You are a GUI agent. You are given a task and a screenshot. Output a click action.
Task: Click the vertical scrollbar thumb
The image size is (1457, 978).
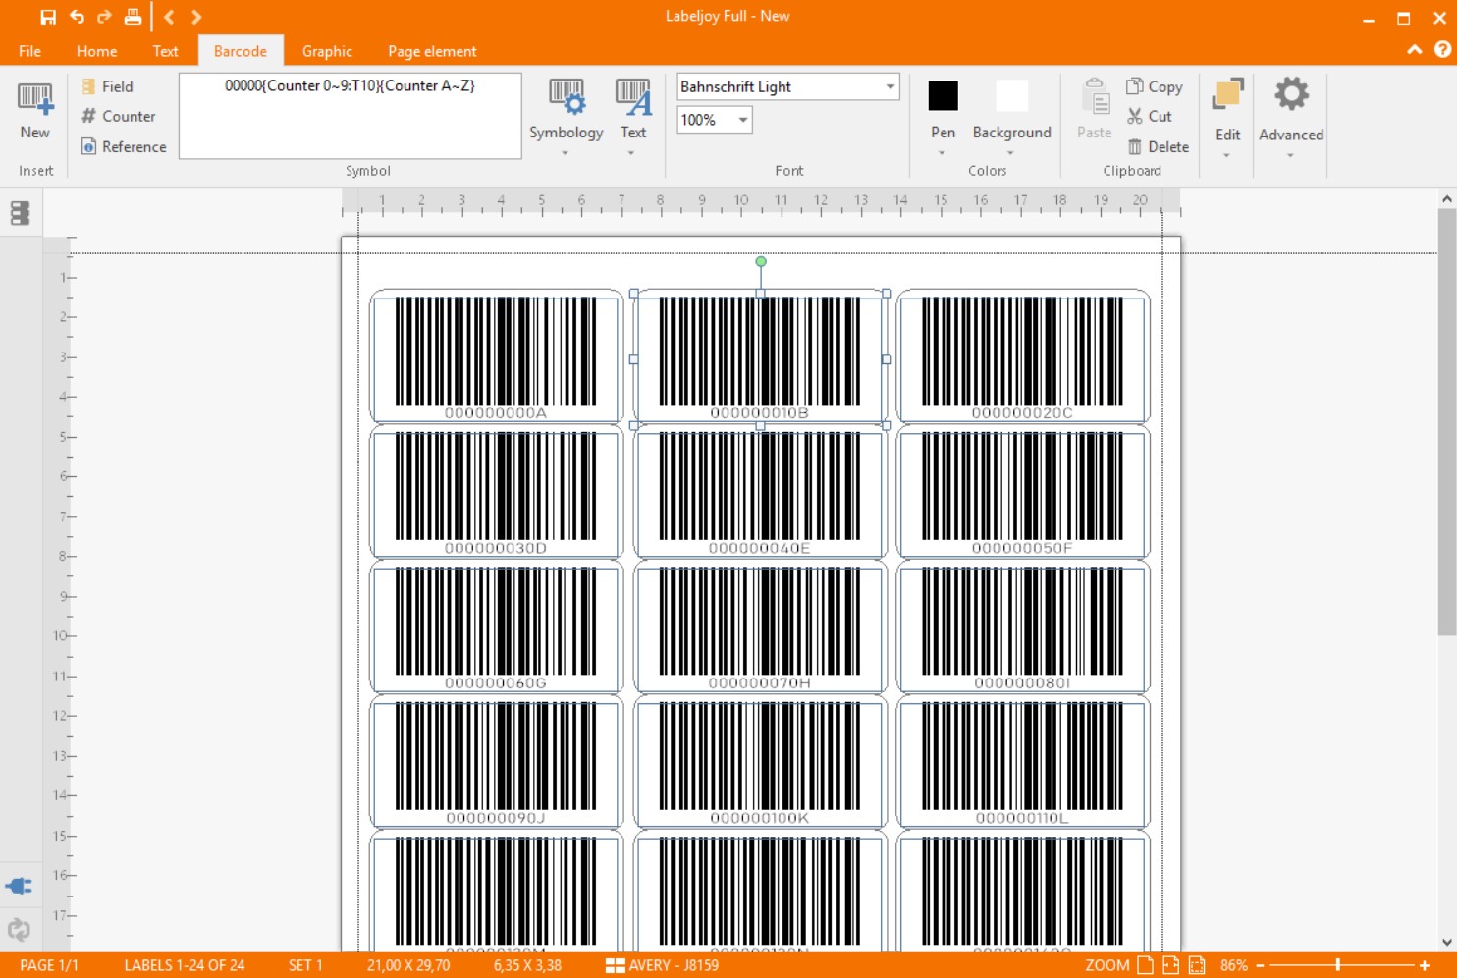pyautogui.click(x=1446, y=422)
